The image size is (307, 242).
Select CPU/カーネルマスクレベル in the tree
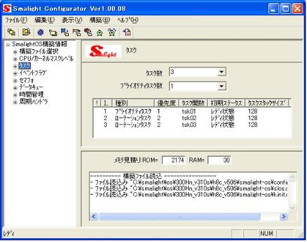click(46, 59)
